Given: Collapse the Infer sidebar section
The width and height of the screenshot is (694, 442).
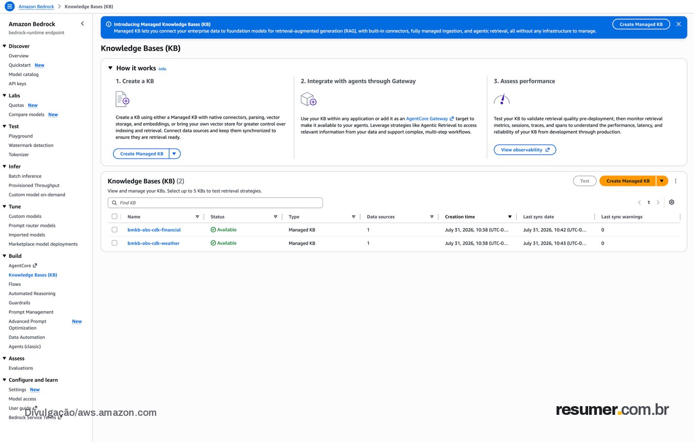Looking at the screenshot, I should coord(4,166).
